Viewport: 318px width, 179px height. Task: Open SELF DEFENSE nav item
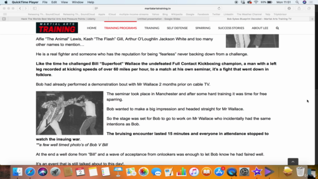coord(177,28)
